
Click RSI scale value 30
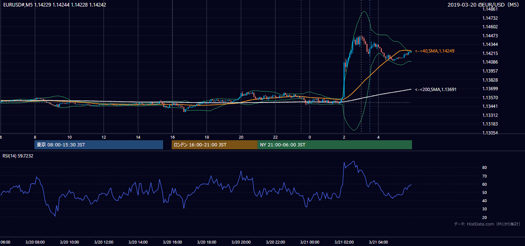tap(485, 209)
